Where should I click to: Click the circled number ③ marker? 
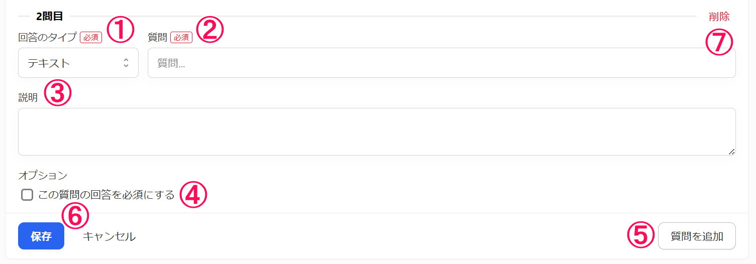58,93
